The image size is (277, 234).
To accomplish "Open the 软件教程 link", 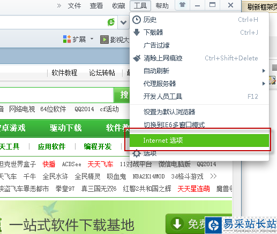I will tap(64, 73).
